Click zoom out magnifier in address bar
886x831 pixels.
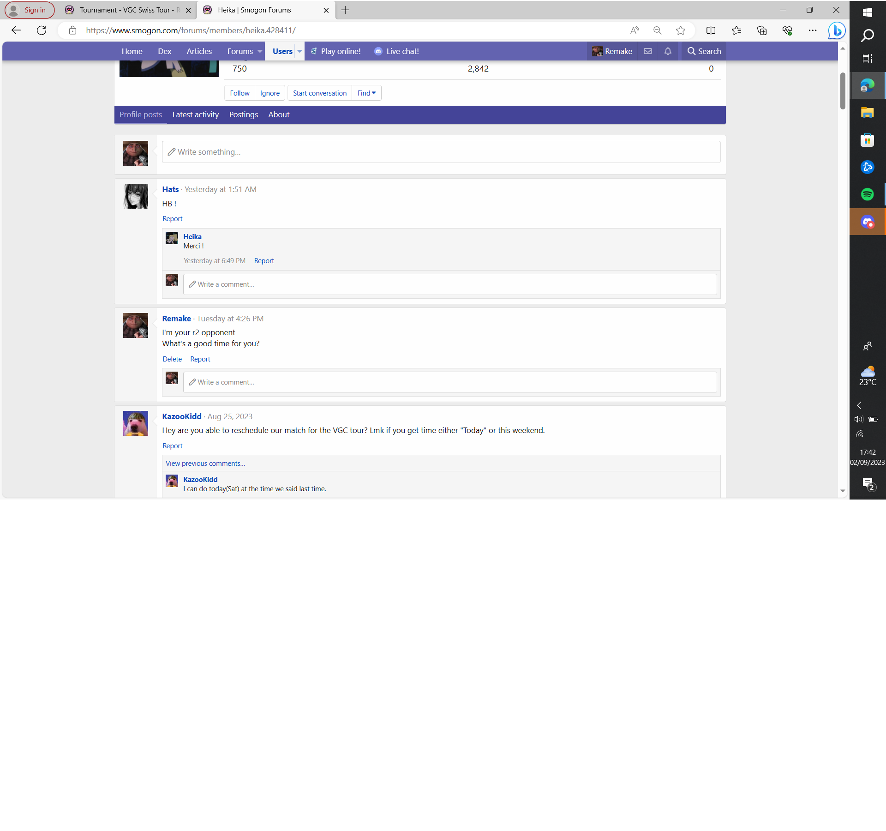click(658, 30)
